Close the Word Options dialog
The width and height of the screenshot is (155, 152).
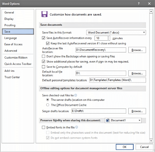(149, 4)
